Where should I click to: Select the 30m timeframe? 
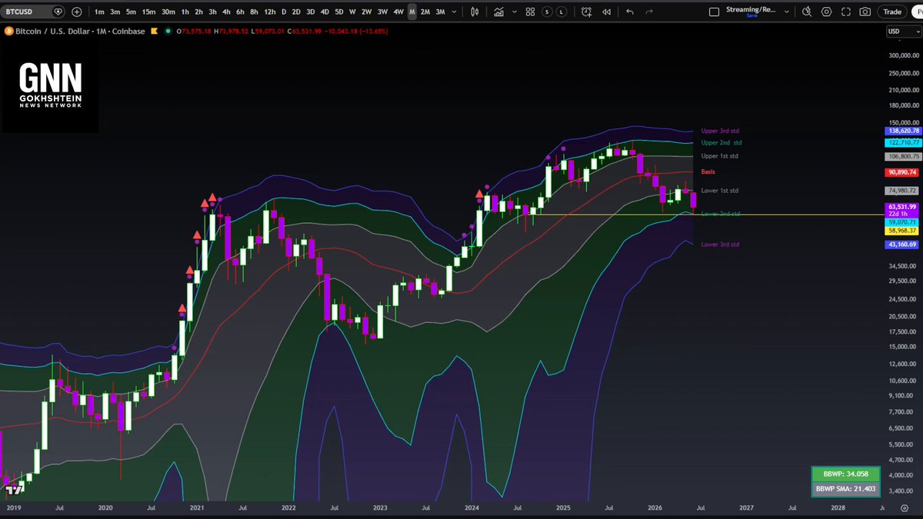pos(168,12)
